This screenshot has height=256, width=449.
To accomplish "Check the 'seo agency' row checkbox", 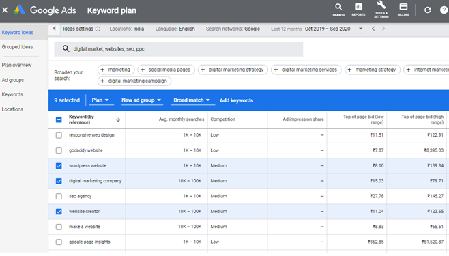I will point(59,196).
